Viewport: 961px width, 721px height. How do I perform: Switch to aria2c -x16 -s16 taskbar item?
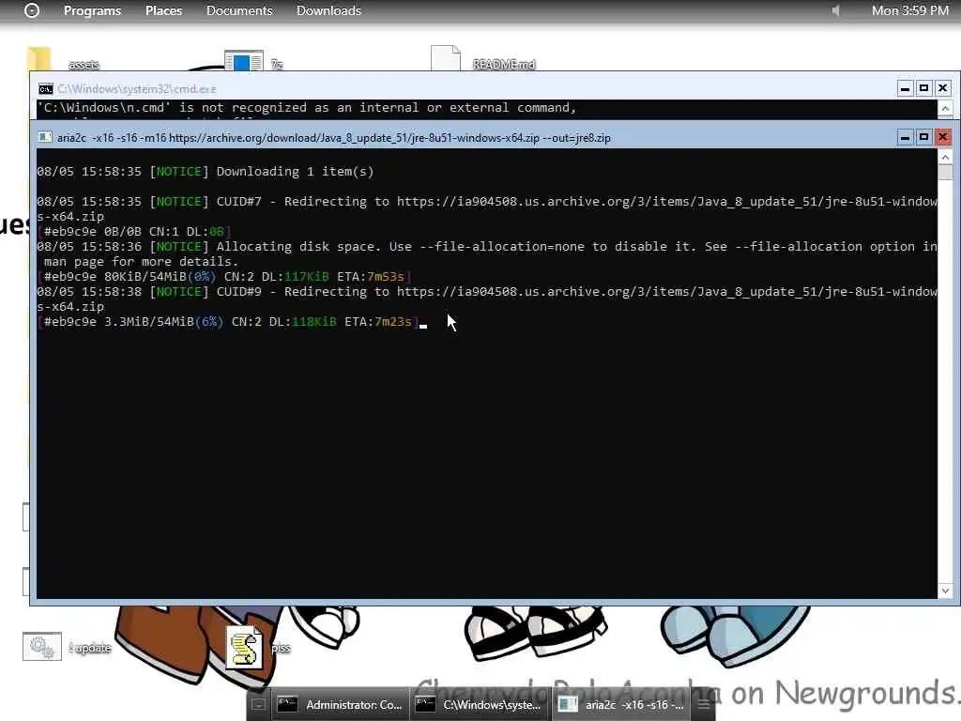coord(620,704)
